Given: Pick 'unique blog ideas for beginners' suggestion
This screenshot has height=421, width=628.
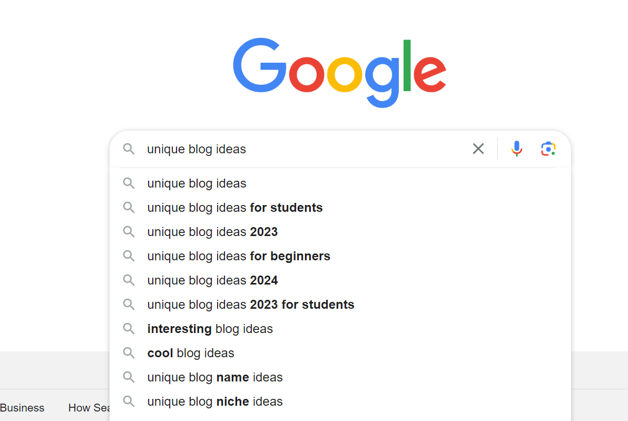Looking at the screenshot, I should click(239, 256).
